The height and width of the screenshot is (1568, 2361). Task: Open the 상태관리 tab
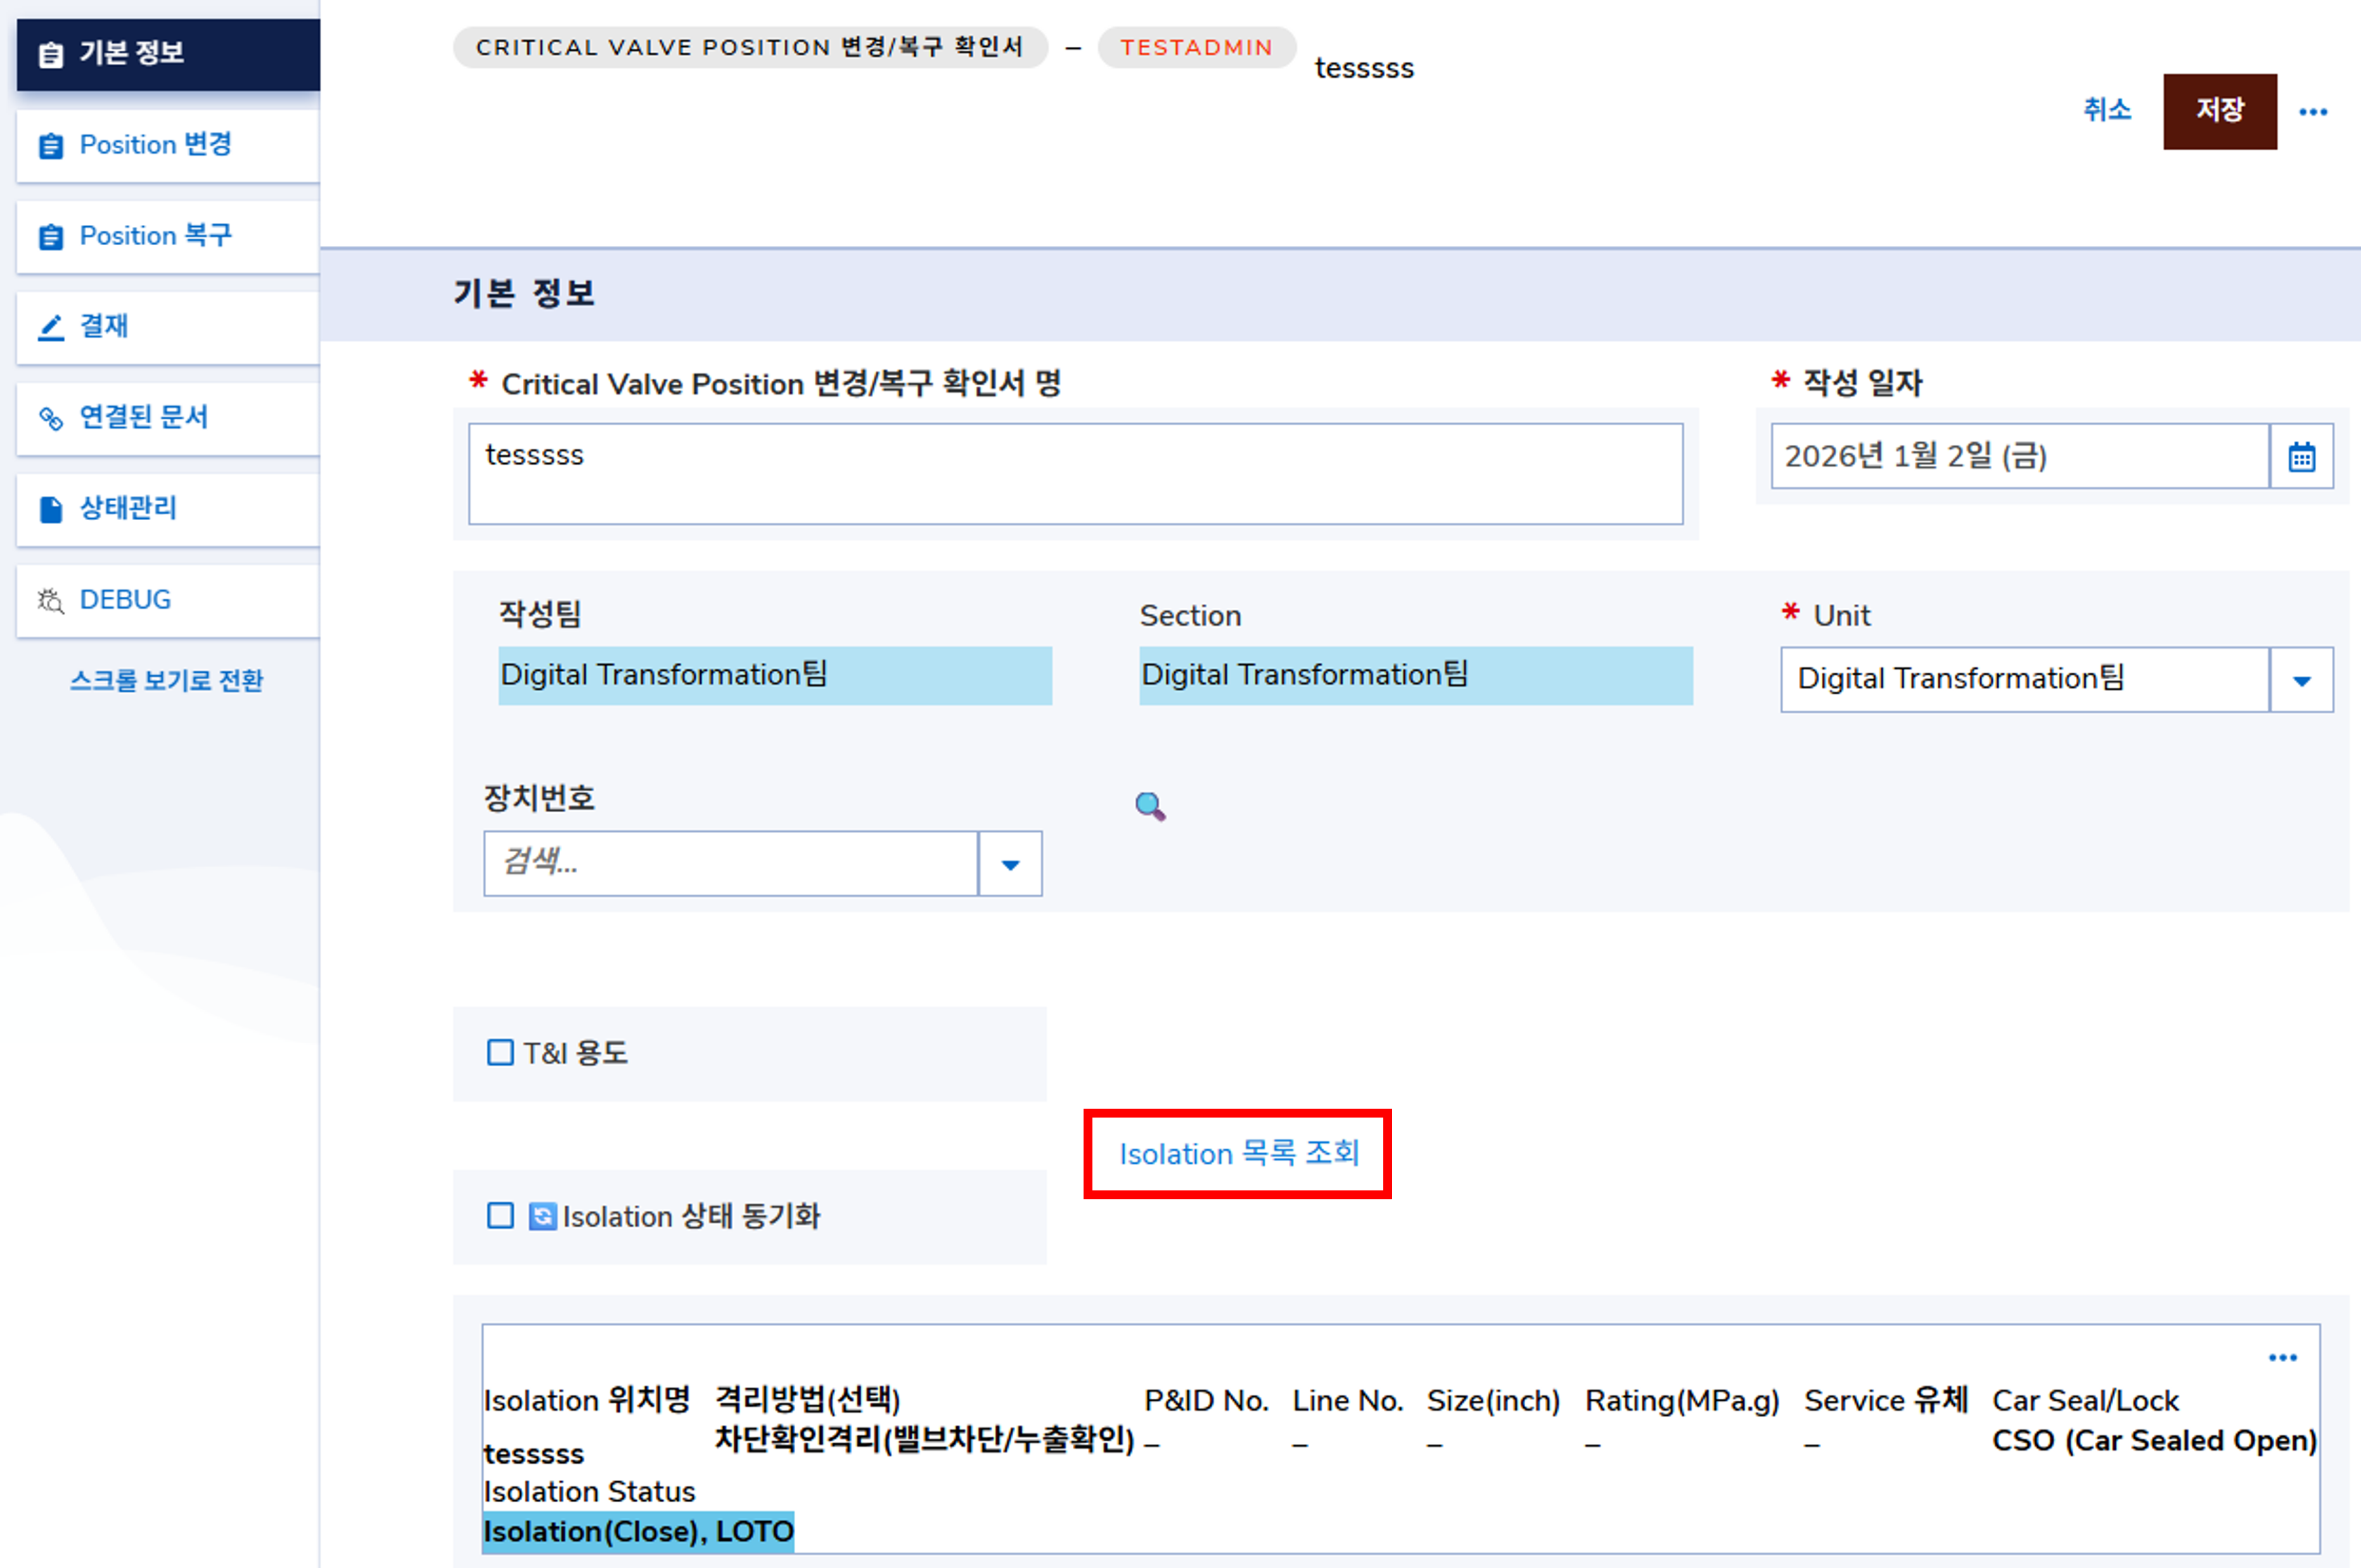click(x=128, y=509)
